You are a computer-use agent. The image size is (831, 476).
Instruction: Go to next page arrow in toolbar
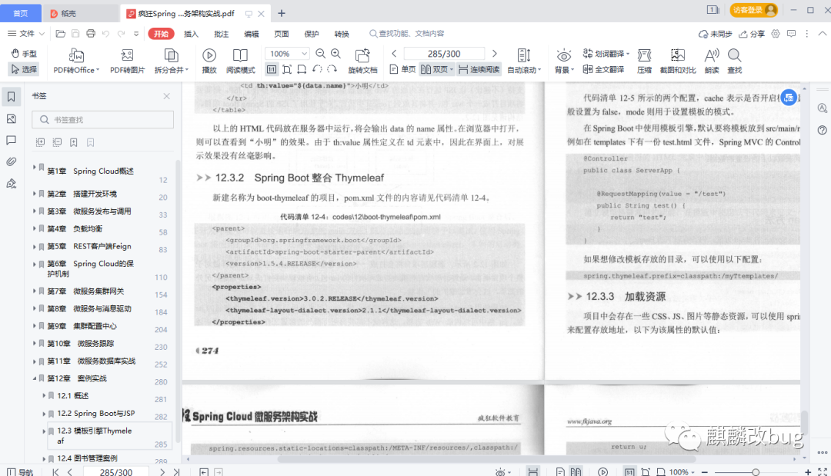(x=495, y=54)
